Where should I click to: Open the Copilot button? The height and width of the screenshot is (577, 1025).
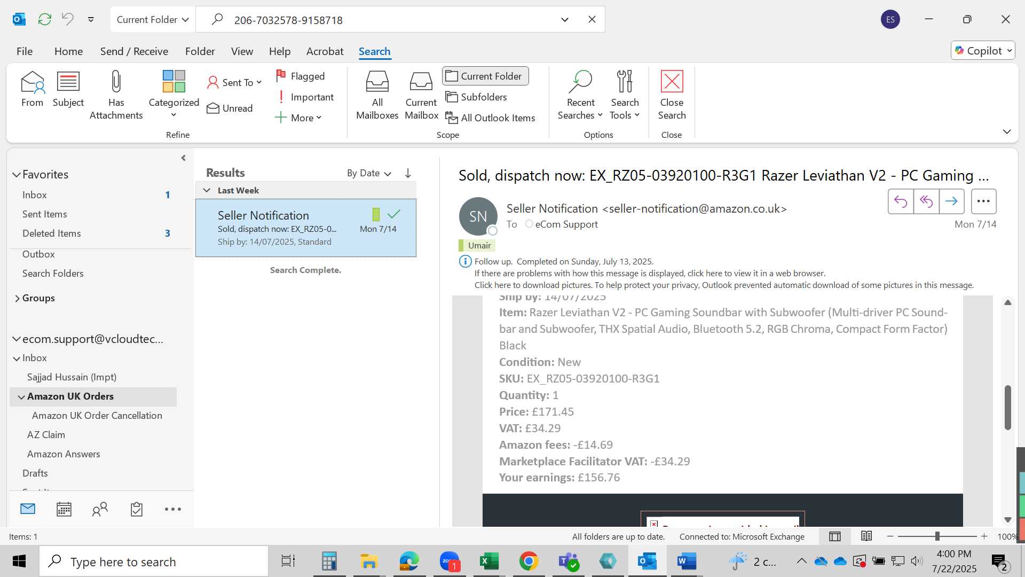983,50
